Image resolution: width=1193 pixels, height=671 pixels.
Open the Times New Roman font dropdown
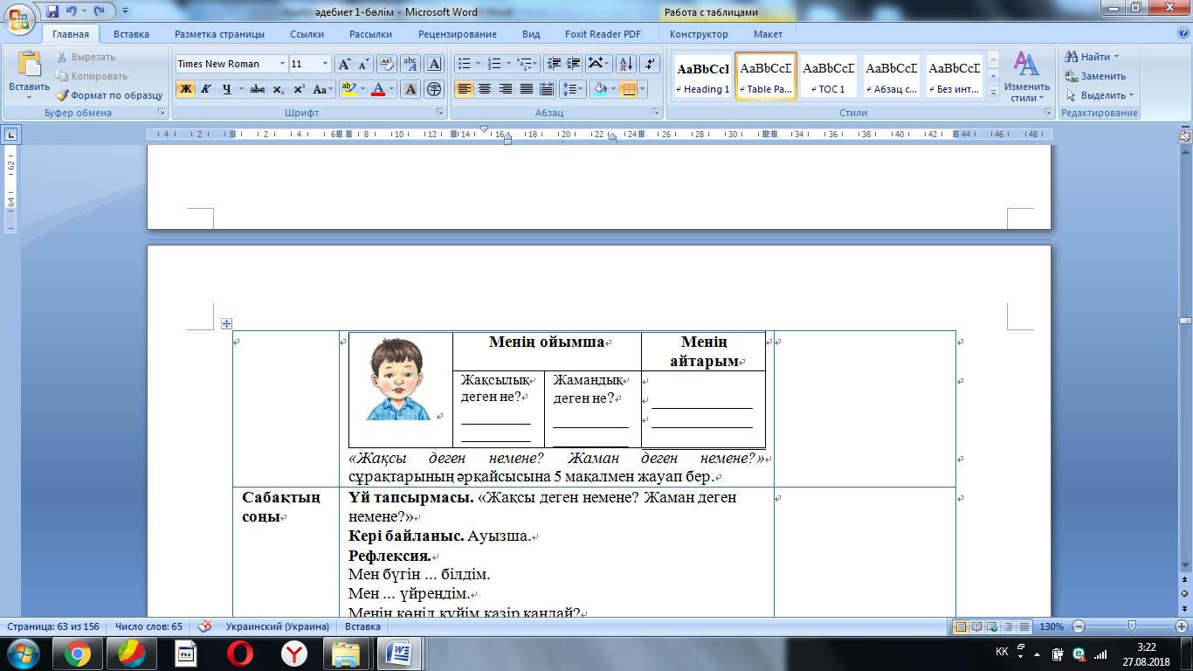coord(282,64)
